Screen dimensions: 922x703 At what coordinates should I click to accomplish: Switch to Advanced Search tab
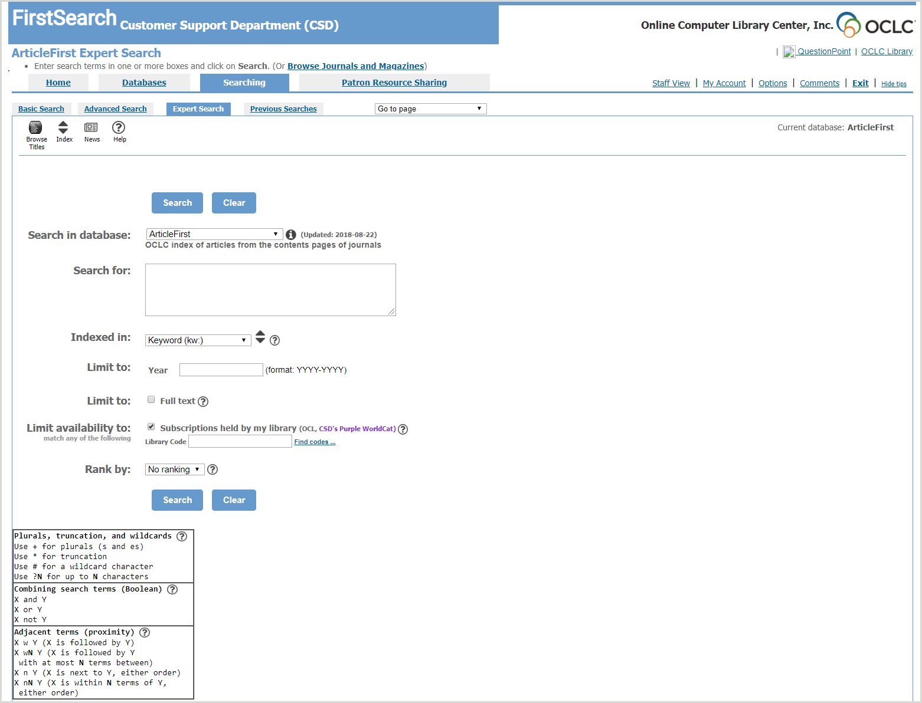coord(115,109)
